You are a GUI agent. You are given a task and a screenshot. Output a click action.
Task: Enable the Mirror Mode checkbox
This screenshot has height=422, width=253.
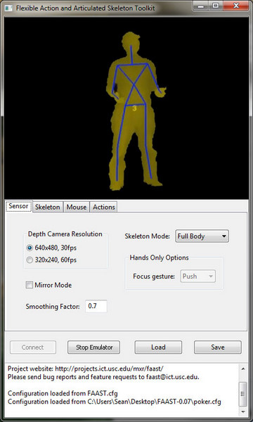coord(29,285)
